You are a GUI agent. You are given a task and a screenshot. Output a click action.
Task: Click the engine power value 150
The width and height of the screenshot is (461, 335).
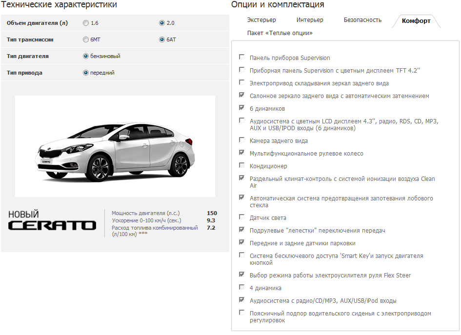(212, 213)
